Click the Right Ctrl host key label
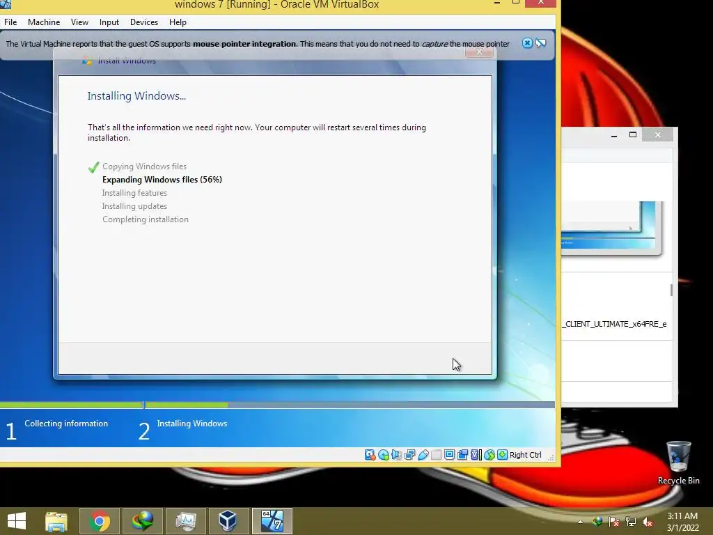The image size is (713, 535). [526, 454]
